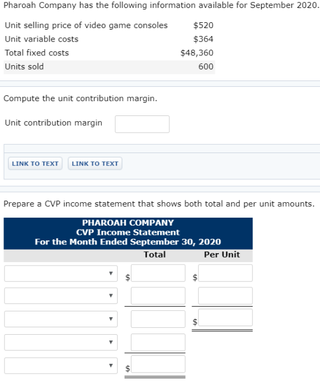Select the first-row Total amount field
The height and width of the screenshot is (385, 320).
[158, 273]
